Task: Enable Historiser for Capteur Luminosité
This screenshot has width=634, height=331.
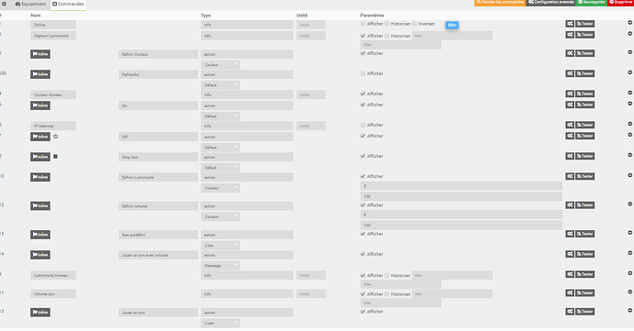Action: click(387, 36)
